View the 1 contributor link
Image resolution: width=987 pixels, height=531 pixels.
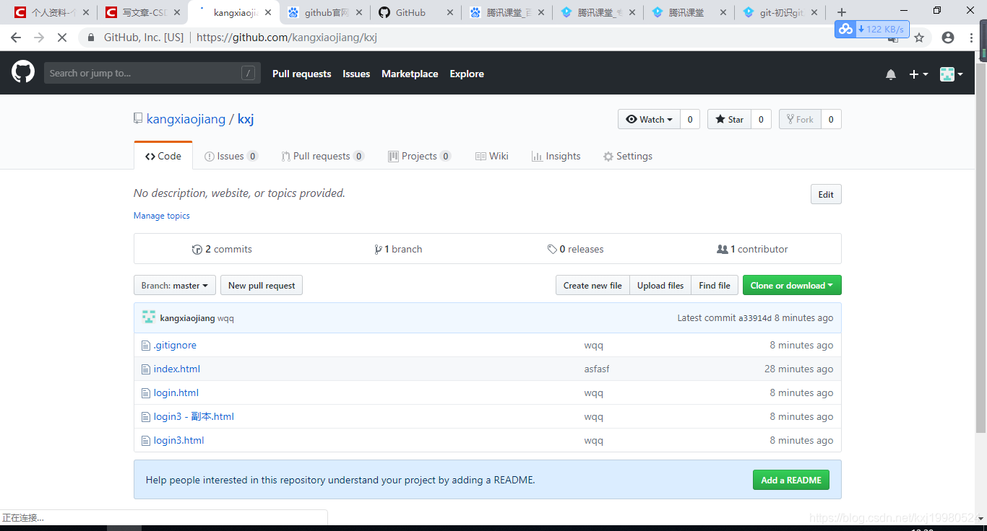[x=752, y=249]
